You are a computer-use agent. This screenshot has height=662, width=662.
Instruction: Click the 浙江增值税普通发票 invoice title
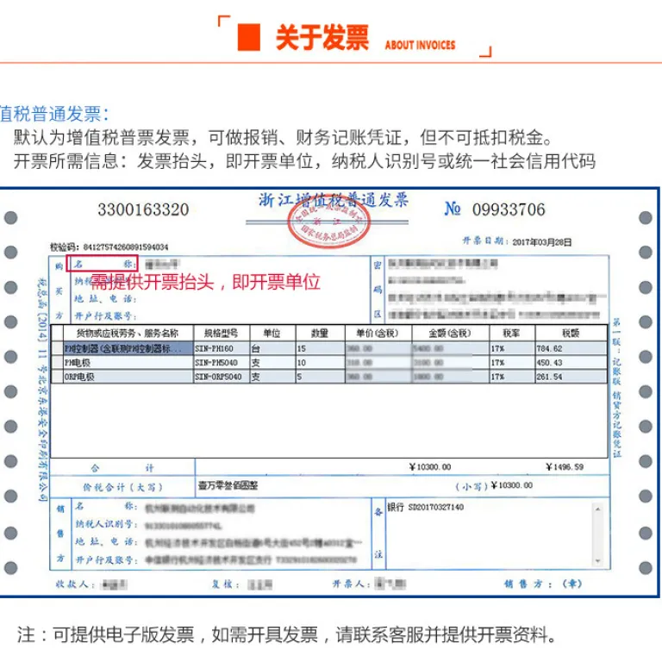(x=333, y=200)
